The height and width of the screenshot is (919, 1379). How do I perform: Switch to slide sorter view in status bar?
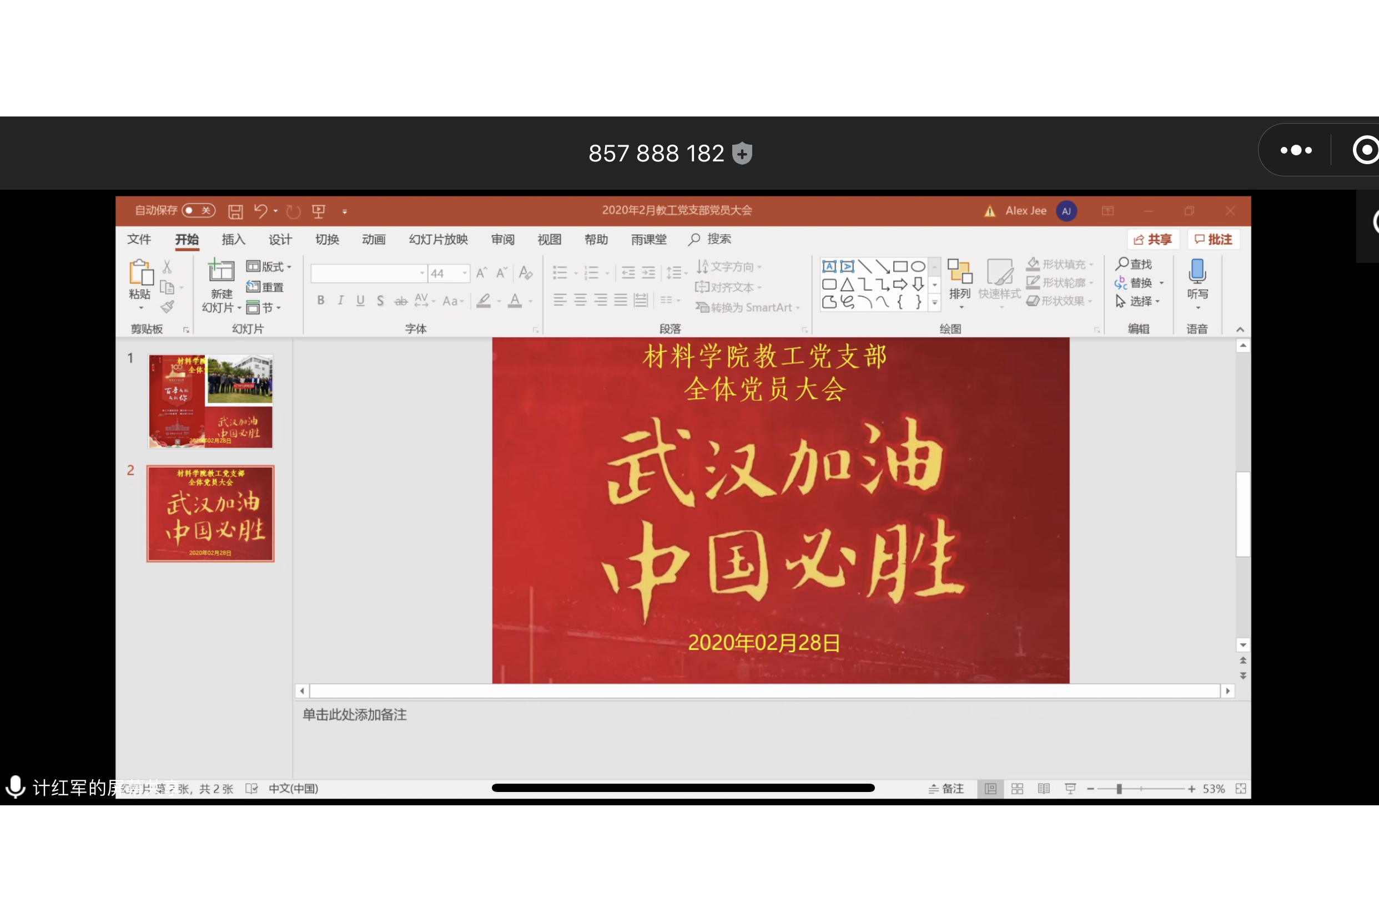(x=1017, y=788)
